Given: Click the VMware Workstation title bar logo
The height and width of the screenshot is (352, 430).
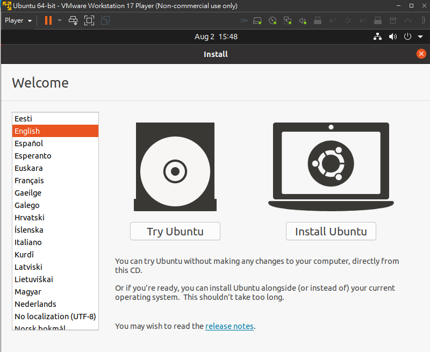Looking at the screenshot, I should [7, 6].
